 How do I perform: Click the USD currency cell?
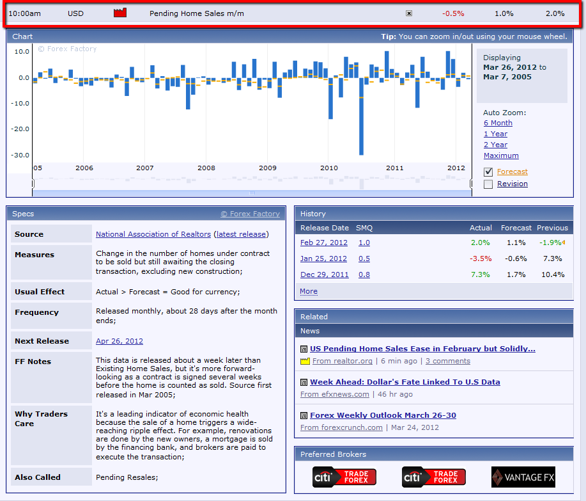(75, 13)
